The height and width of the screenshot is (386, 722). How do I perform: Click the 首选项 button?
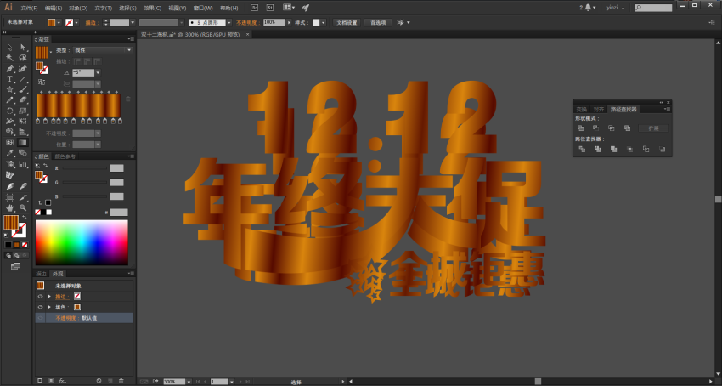tap(378, 23)
